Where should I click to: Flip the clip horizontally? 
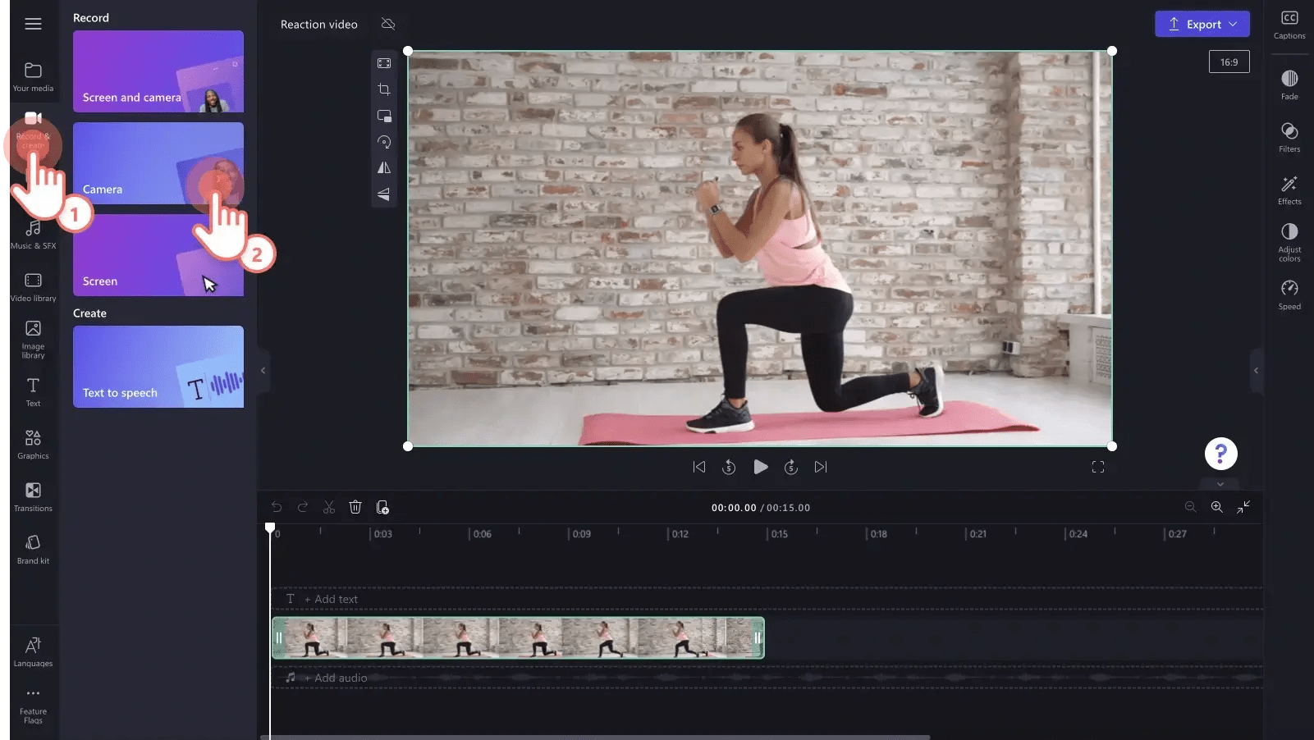point(384,167)
